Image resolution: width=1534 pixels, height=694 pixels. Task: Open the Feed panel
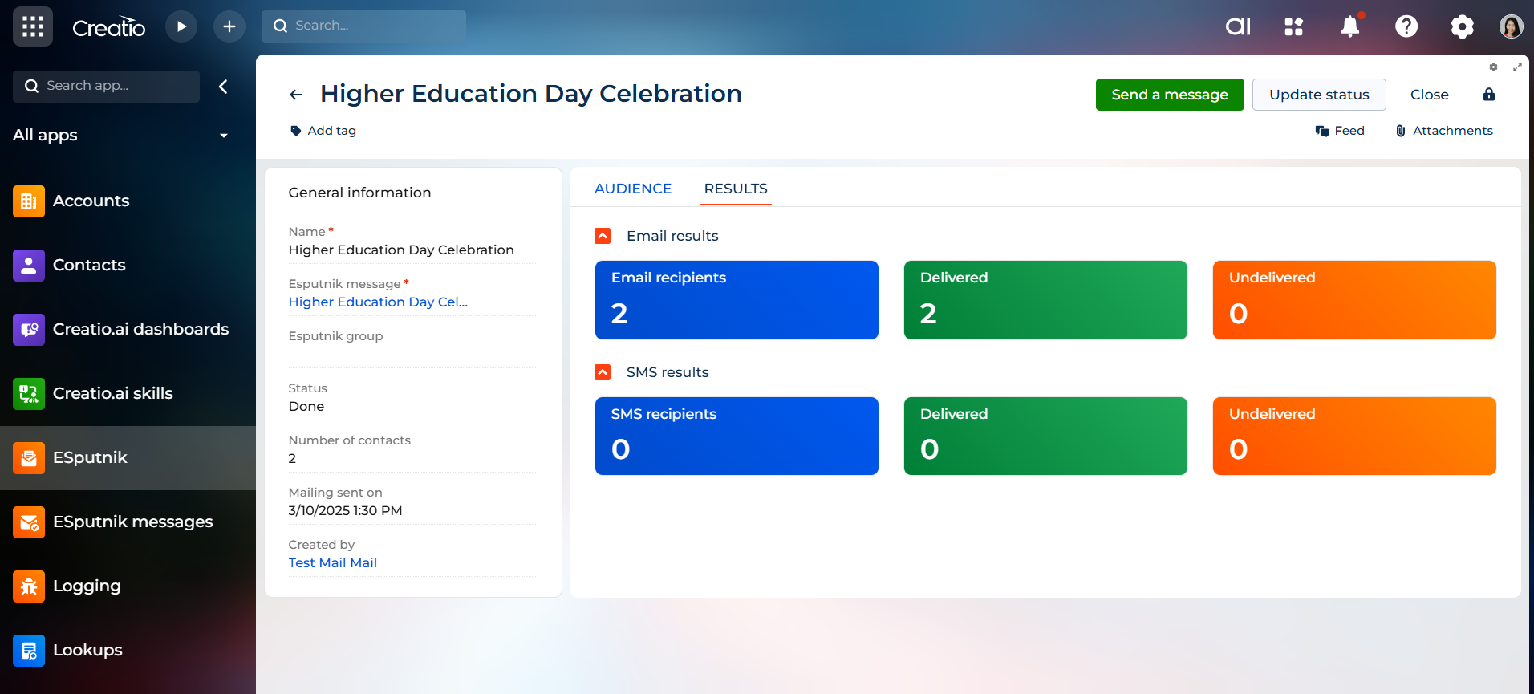1340,131
